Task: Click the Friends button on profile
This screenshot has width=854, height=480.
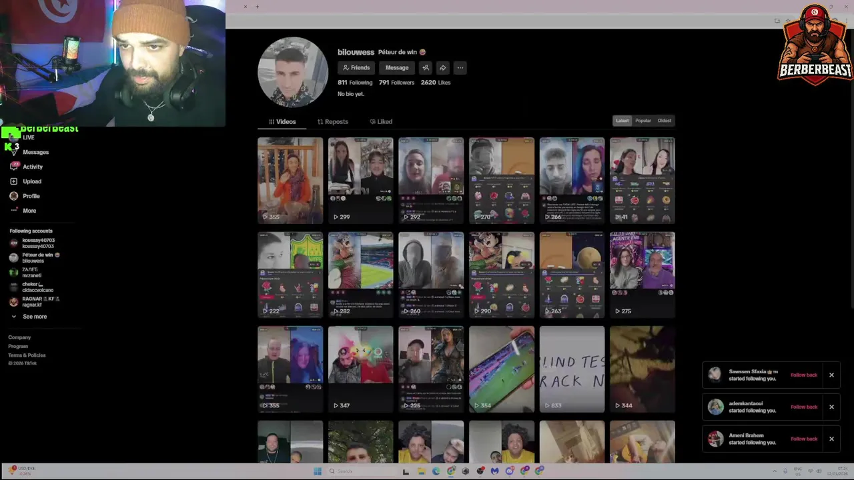Action: 356,67
